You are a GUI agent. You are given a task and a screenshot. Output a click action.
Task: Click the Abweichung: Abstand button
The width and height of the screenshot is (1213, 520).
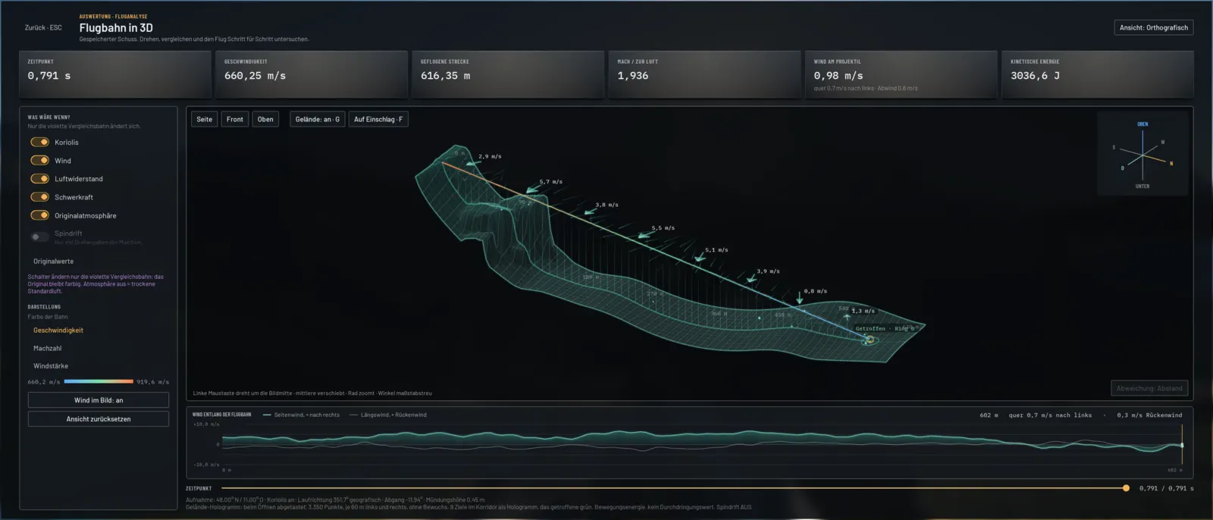[1149, 388]
